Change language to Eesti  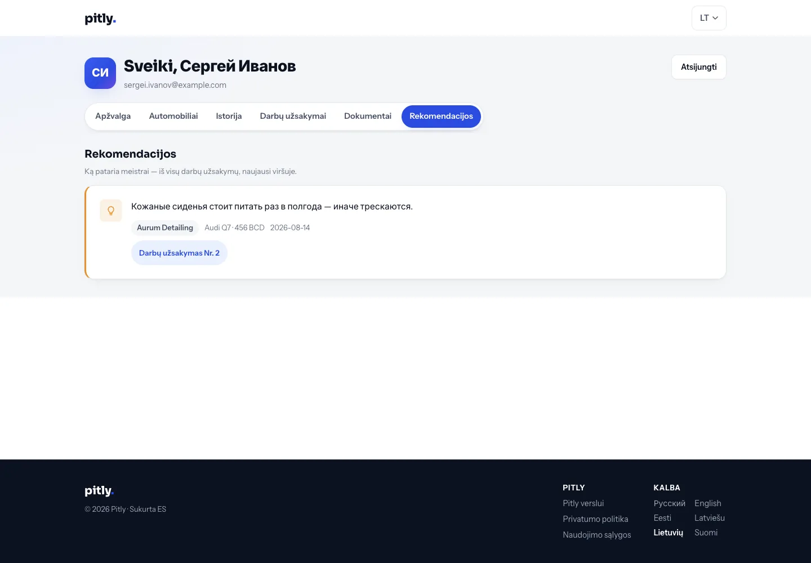point(662,518)
